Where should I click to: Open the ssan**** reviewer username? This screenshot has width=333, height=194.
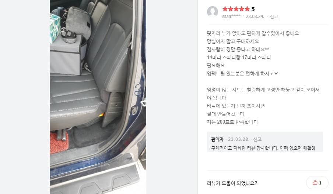(231, 17)
